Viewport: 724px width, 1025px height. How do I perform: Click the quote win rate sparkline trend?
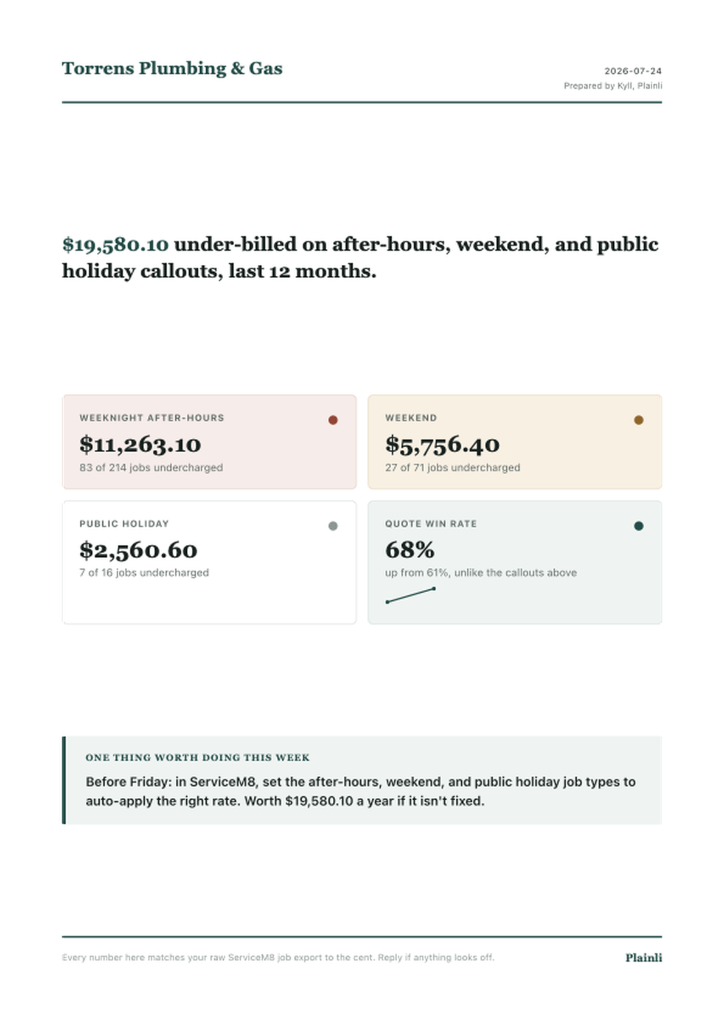click(x=411, y=595)
